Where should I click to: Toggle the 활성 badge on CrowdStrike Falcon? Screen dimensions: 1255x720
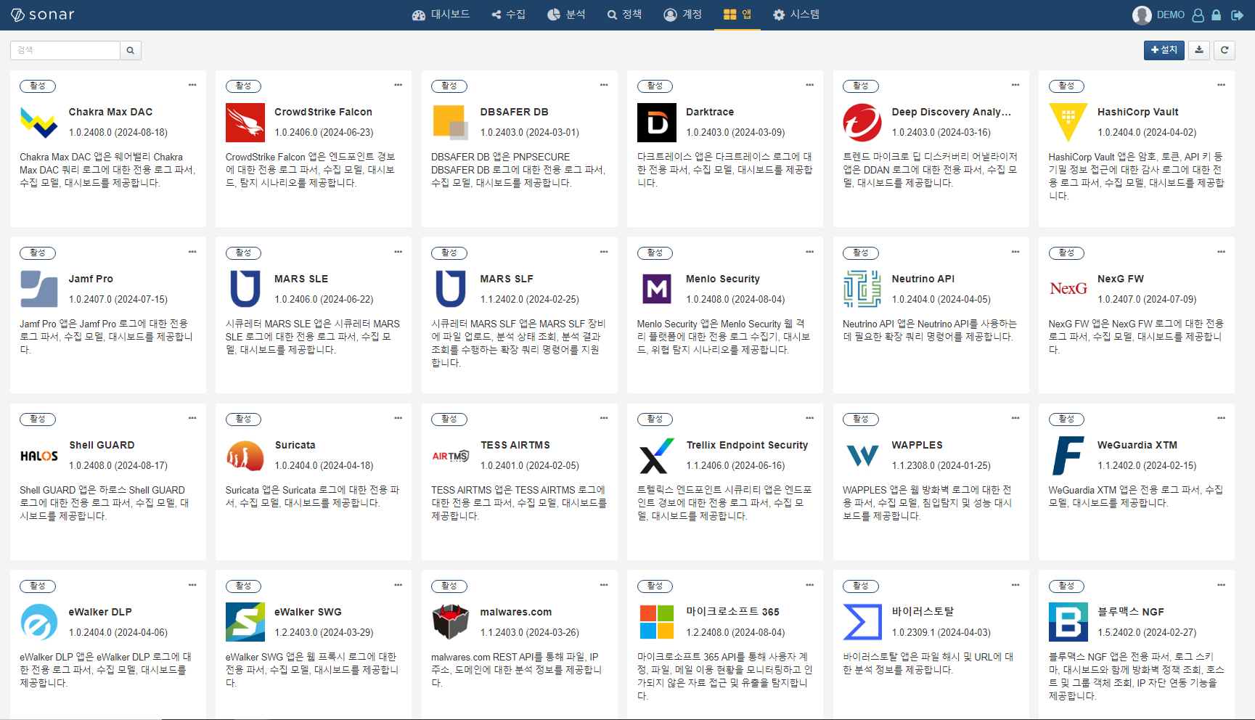(x=244, y=86)
